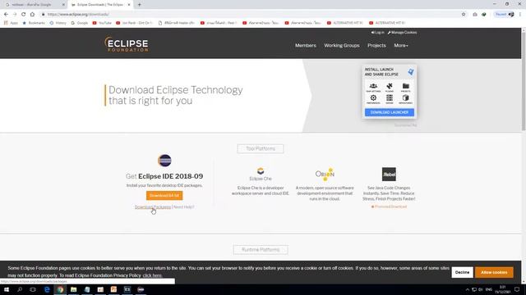Screen dimensions: 526x295
Task: Open the Projects menu item
Action: click(x=376, y=46)
